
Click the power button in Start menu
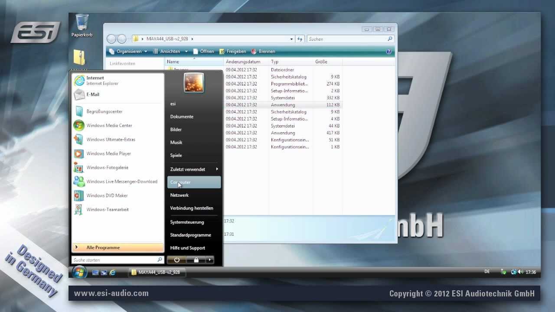pos(176,260)
